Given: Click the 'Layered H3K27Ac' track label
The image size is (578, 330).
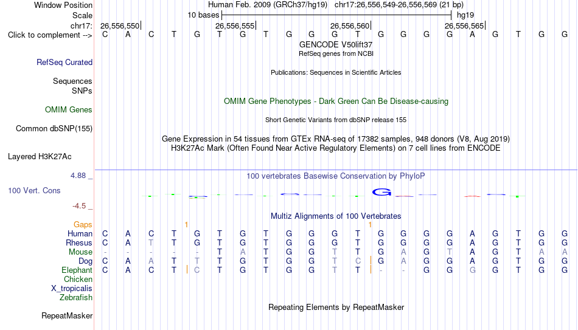Looking at the screenshot, I should 40,157.
